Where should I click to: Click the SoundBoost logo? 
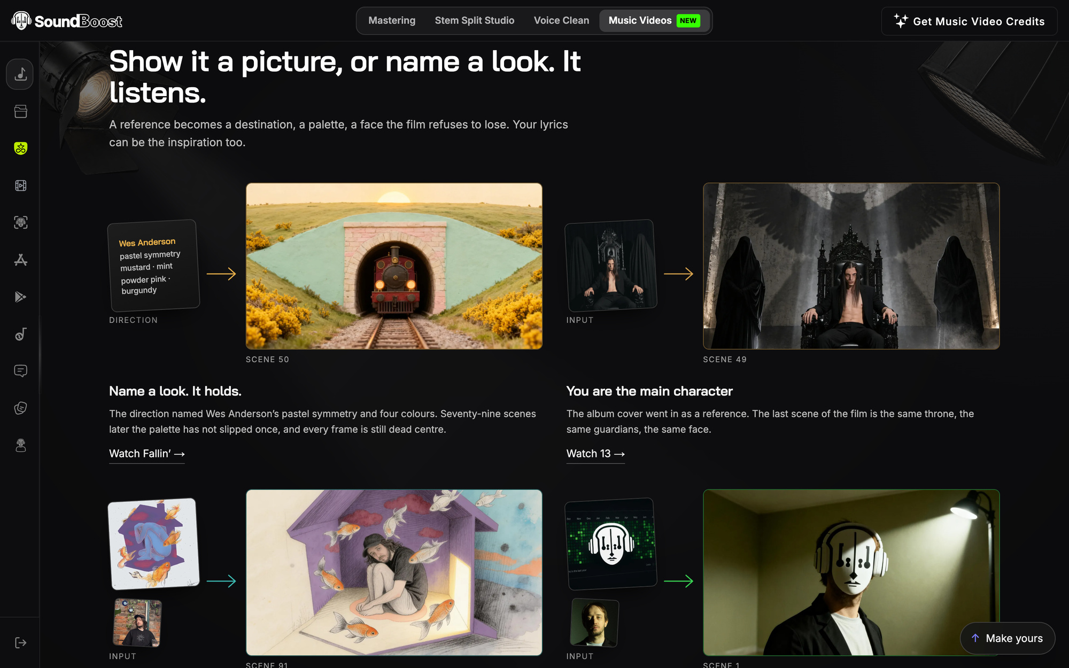[x=67, y=21]
